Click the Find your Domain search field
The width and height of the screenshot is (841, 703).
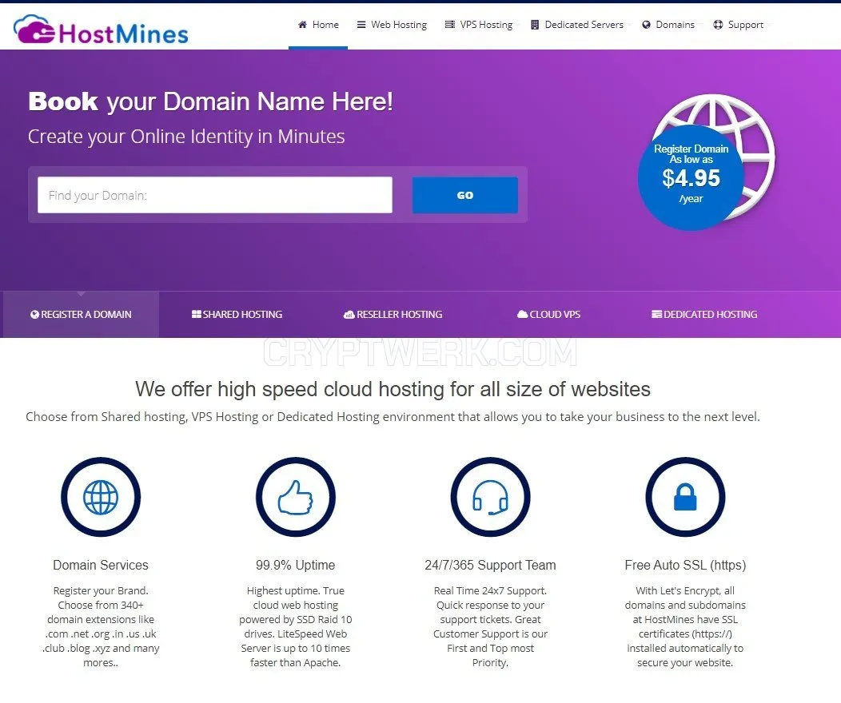coord(215,195)
